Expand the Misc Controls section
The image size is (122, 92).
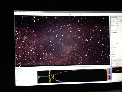tap(112, 60)
